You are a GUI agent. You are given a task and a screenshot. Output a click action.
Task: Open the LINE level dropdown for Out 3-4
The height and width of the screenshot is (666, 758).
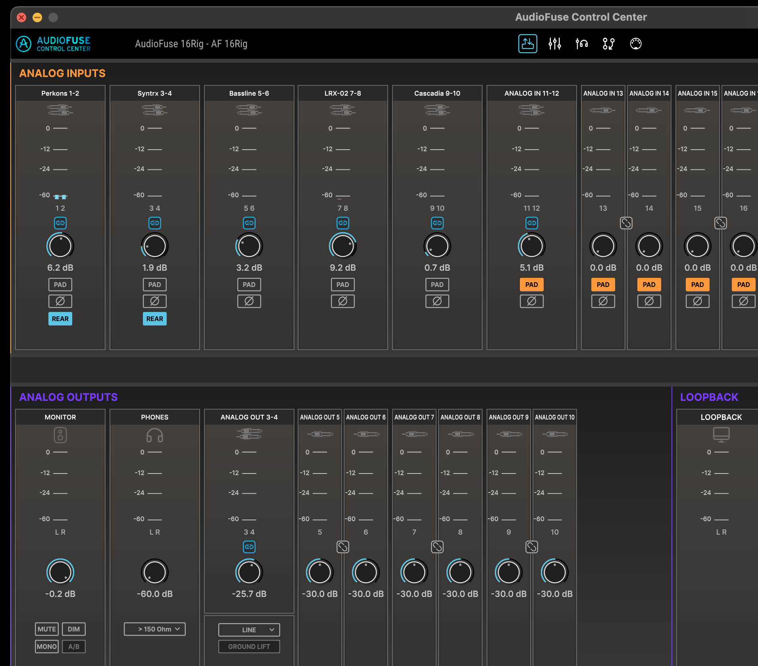(x=249, y=630)
